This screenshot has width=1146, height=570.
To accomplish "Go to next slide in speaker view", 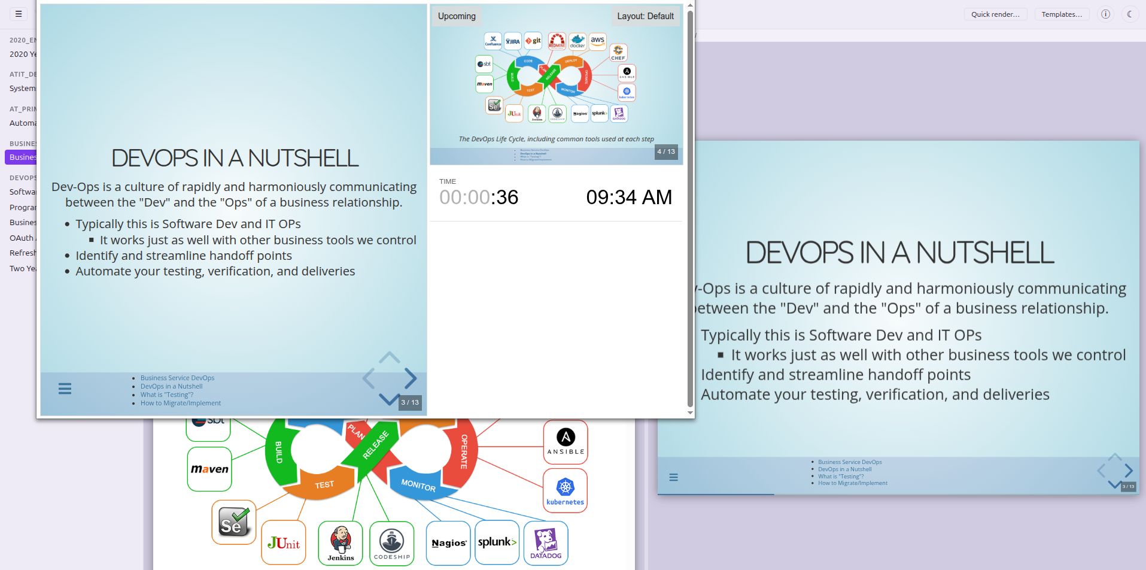I will click(x=411, y=378).
